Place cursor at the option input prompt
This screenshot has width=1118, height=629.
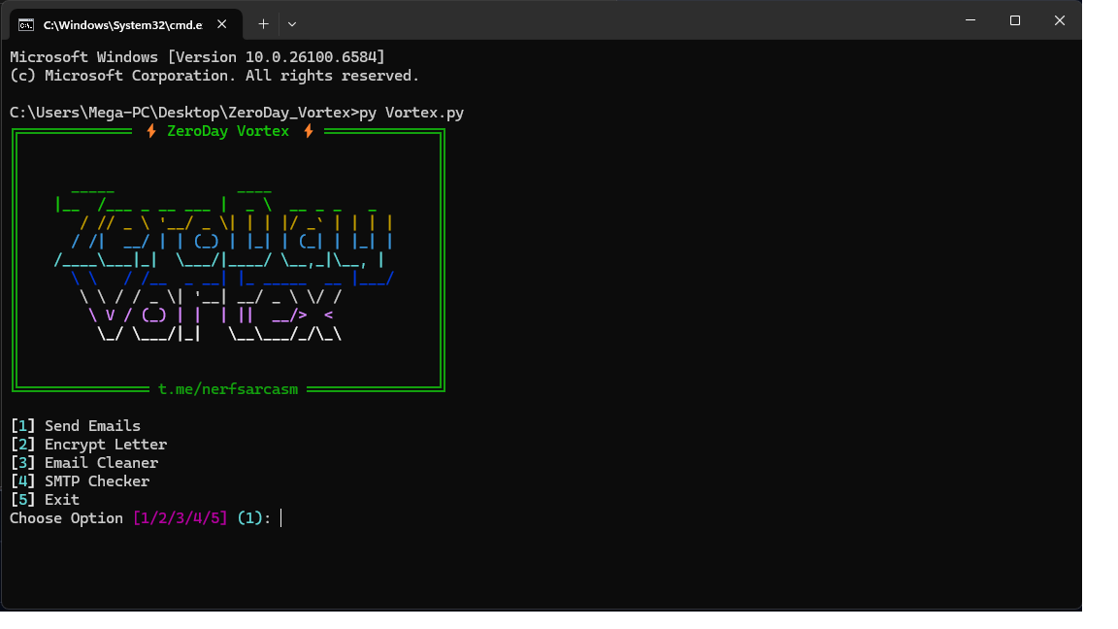(281, 518)
